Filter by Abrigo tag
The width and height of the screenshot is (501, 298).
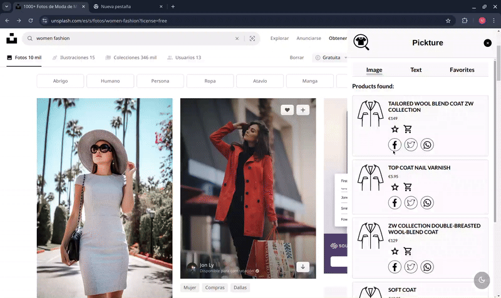[x=60, y=81]
